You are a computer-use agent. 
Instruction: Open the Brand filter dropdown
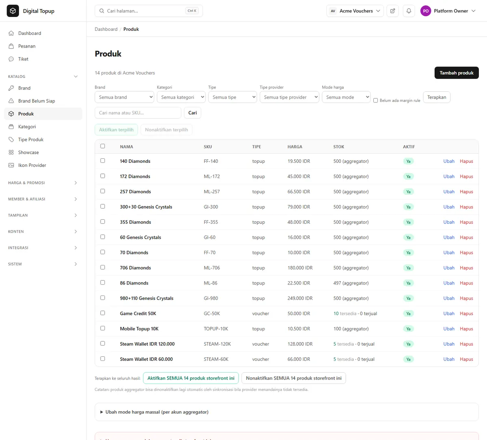pos(124,97)
